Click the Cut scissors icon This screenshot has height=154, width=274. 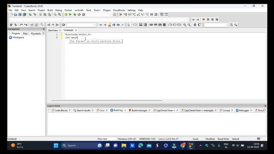click(x=40, y=15)
